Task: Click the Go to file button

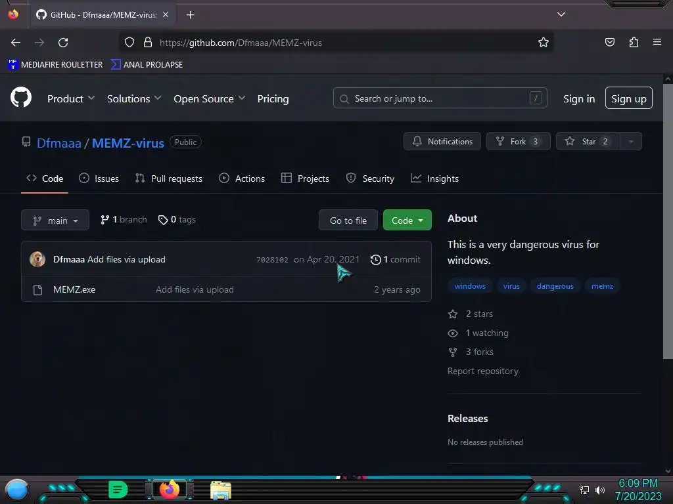Action: (348, 220)
